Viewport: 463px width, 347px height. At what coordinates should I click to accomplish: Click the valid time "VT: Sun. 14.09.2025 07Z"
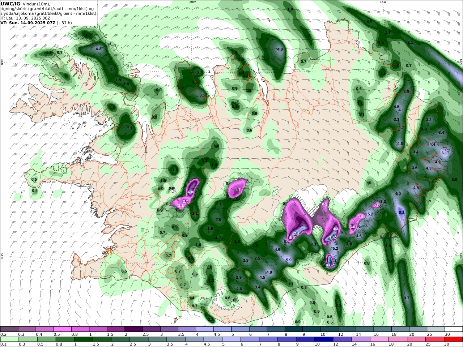[28, 22]
